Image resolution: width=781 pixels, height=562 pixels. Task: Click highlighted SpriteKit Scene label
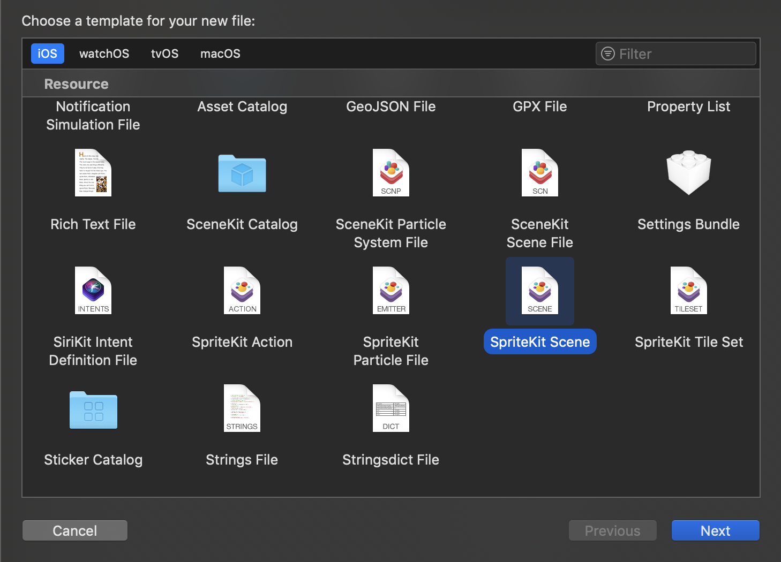[x=540, y=341]
